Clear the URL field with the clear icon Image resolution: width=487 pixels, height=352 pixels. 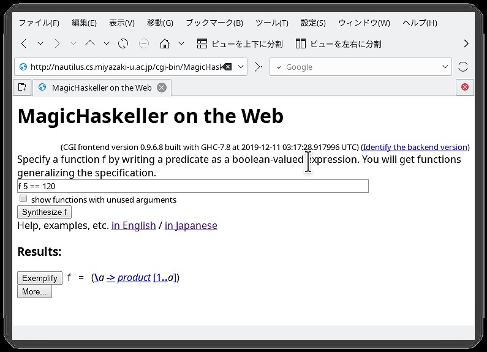point(227,67)
